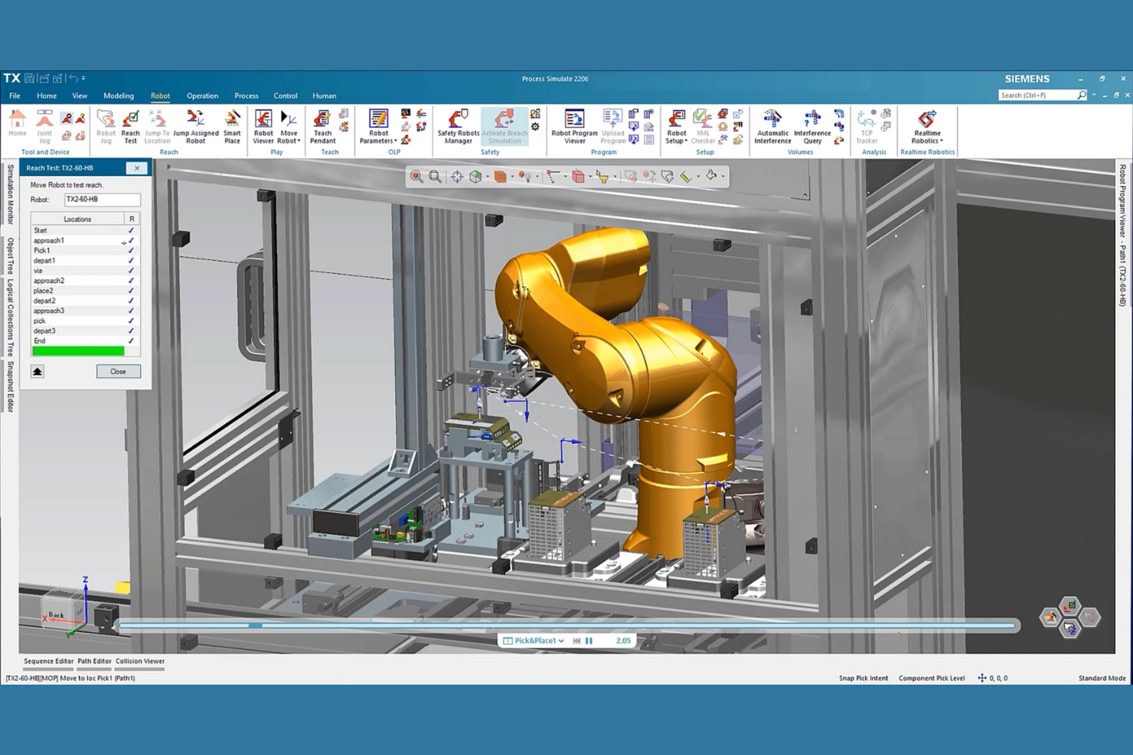Select the Reach Test tool
Viewport: 1133px width, 755px height.
click(x=130, y=126)
